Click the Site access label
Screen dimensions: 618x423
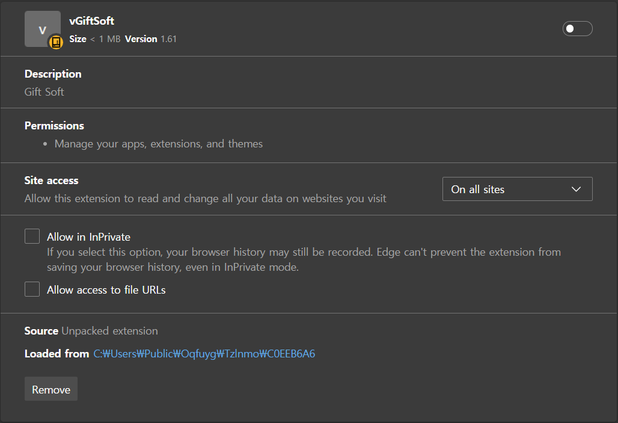click(x=50, y=180)
